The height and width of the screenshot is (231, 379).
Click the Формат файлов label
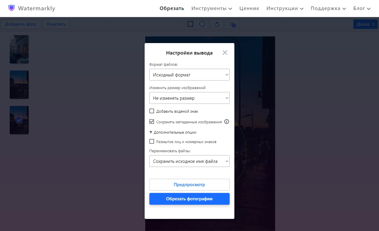[x=164, y=64]
